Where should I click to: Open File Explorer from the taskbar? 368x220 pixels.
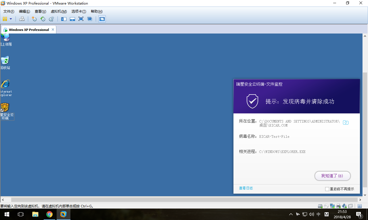[x=35, y=214]
